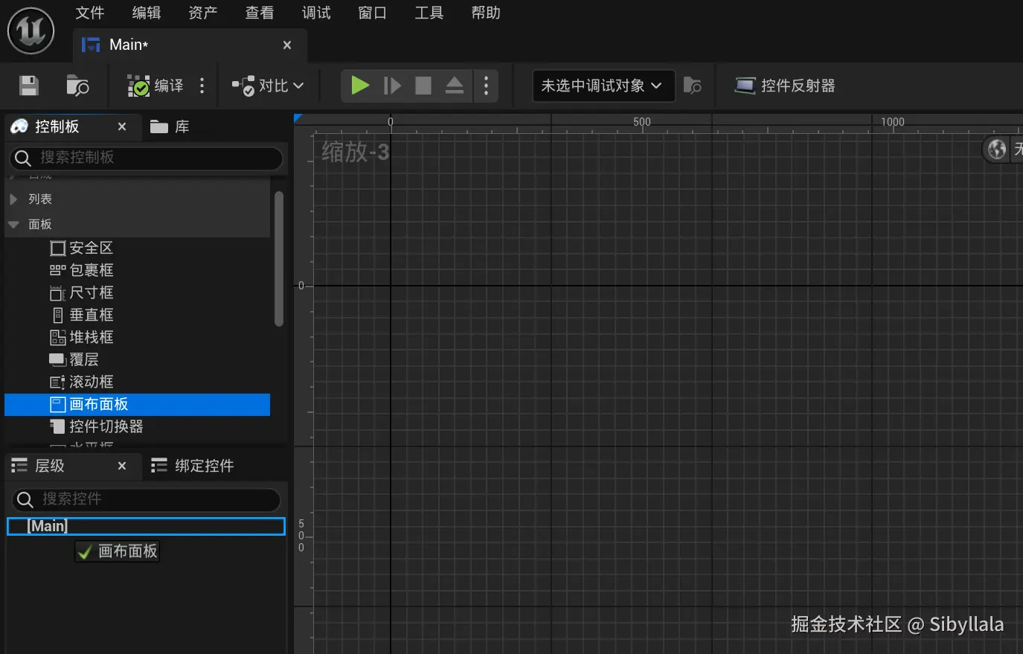Open the 查看 menu
The width and height of the screenshot is (1023, 654).
coord(260,13)
